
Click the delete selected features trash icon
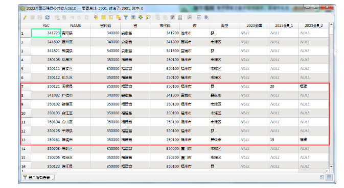[x=64, y=17]
